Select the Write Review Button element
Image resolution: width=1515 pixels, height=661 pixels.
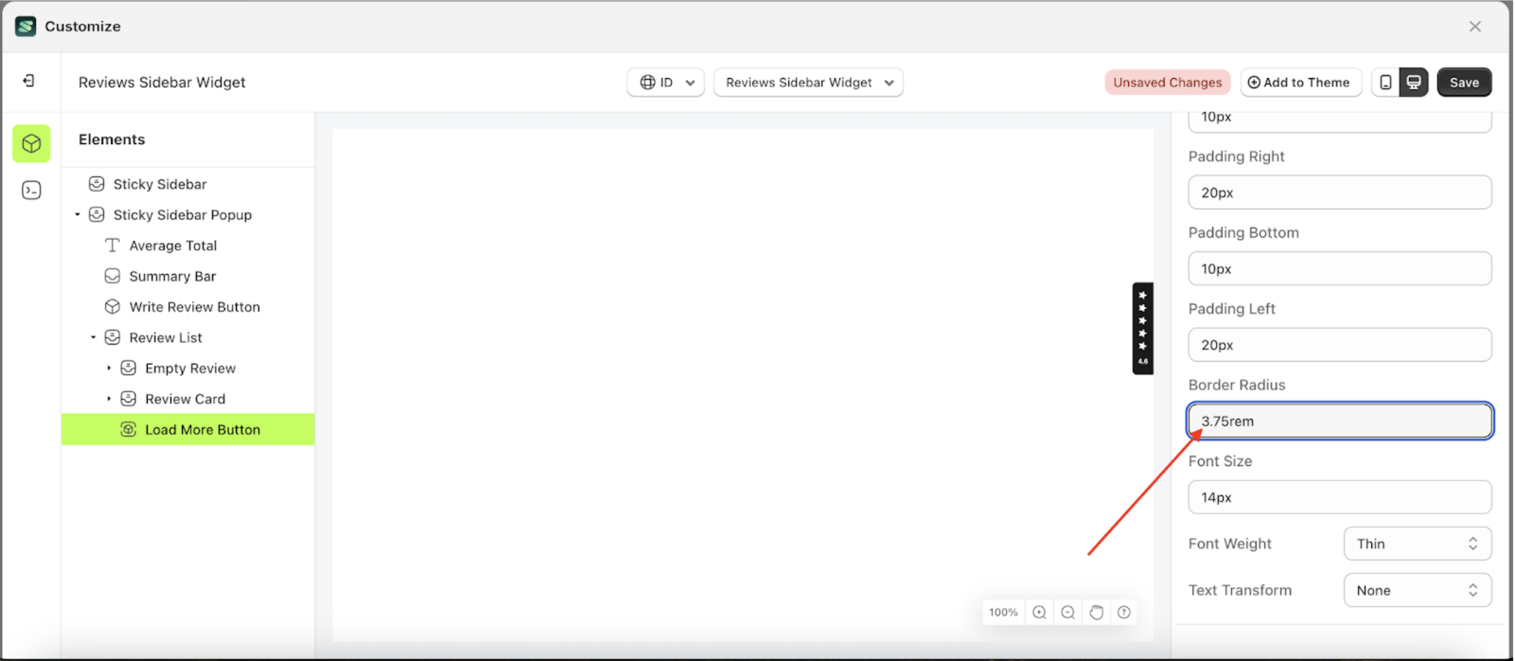pos(195,306)
